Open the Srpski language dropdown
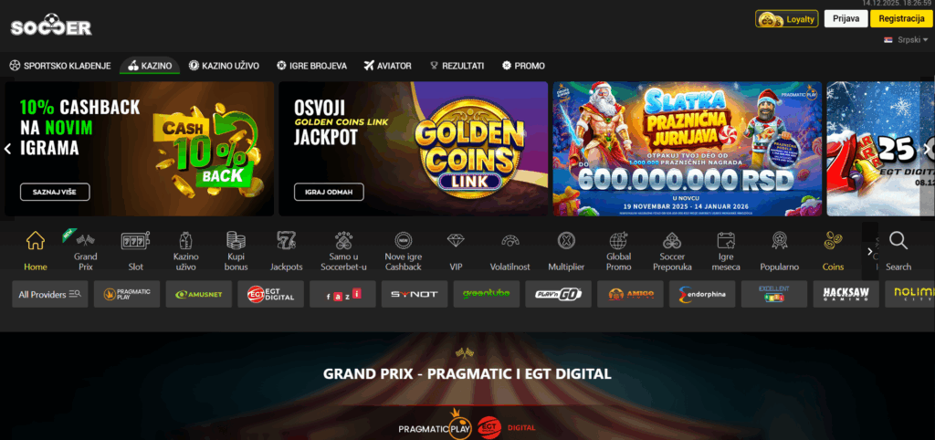The image size is (935, 440). click(x=906, y=39)
